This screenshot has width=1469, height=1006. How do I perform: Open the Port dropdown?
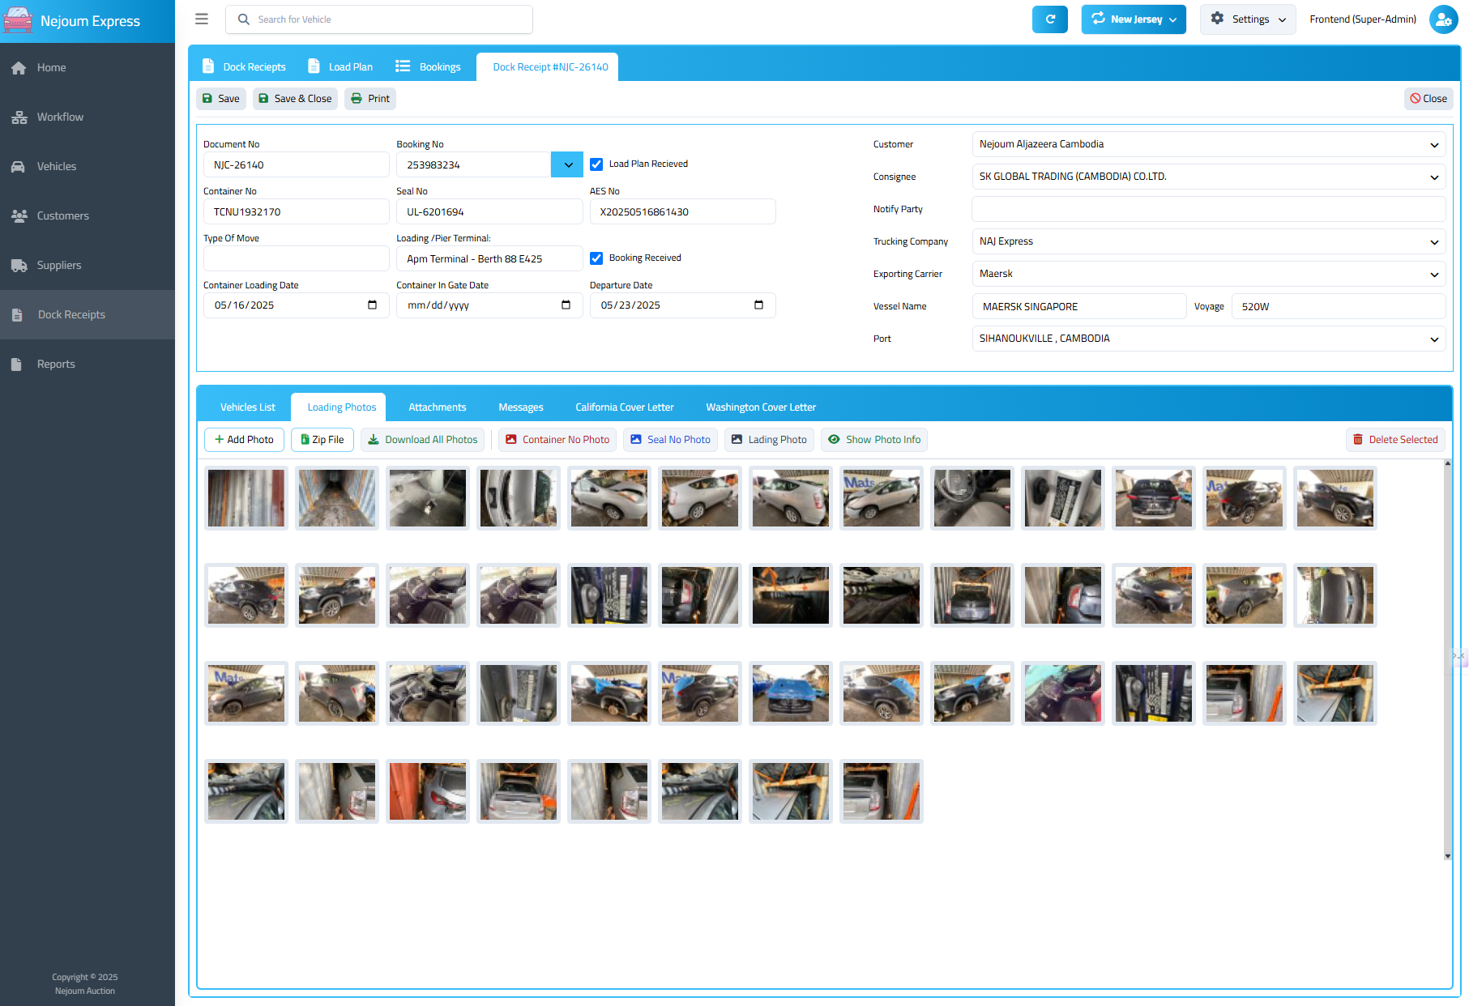[1208, 339]
